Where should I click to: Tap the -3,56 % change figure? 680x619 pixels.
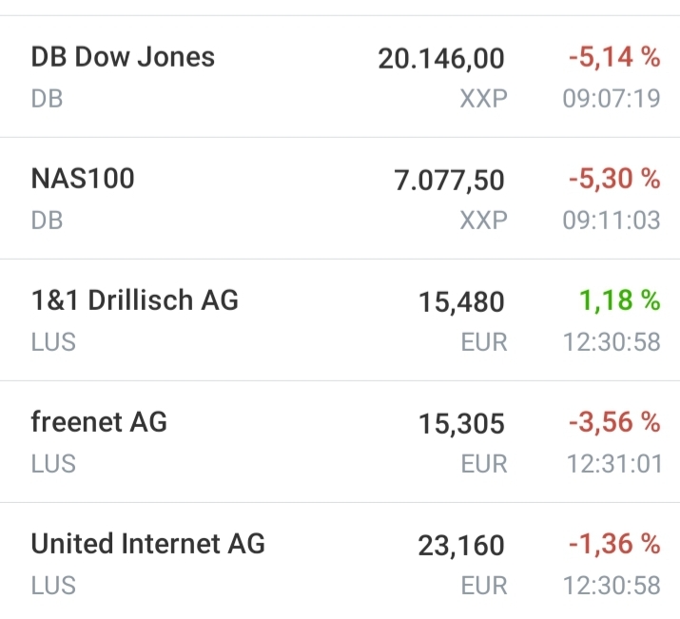click(x=613, y=423)
